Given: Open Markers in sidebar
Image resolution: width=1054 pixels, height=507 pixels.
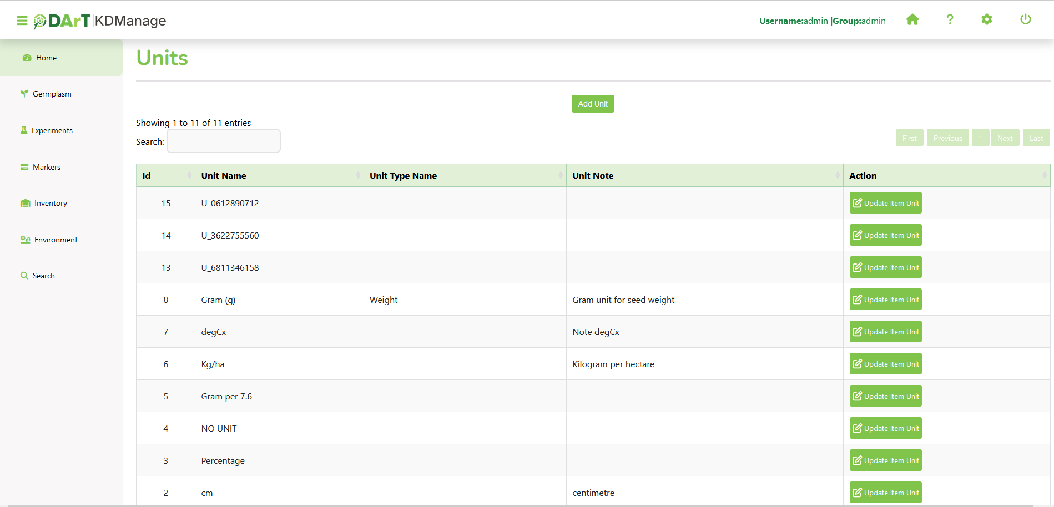Looking at the screenshot, I should point(47,167).
